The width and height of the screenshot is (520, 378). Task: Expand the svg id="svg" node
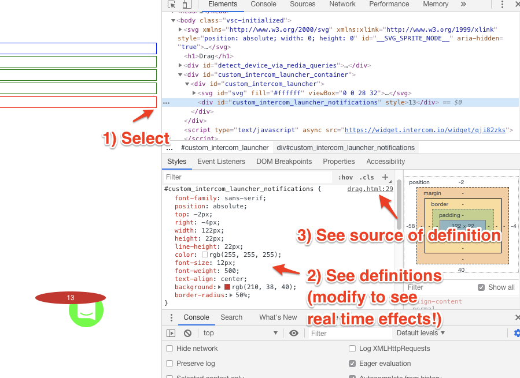point(194,93)
